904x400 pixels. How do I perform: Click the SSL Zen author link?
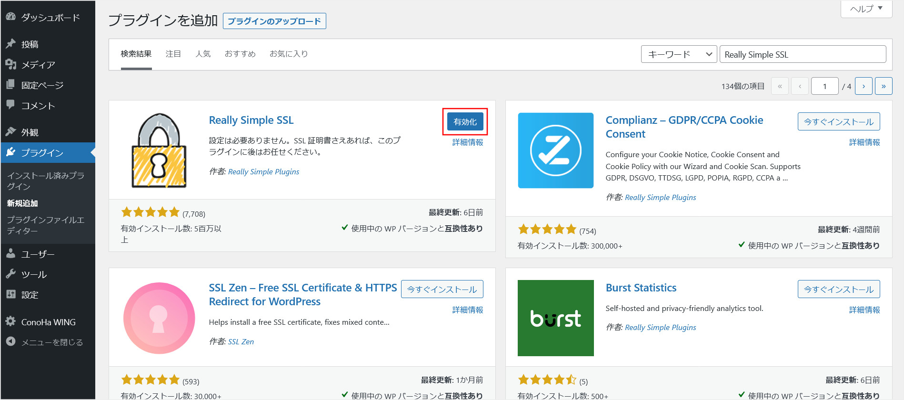click(x=241, y=342)
